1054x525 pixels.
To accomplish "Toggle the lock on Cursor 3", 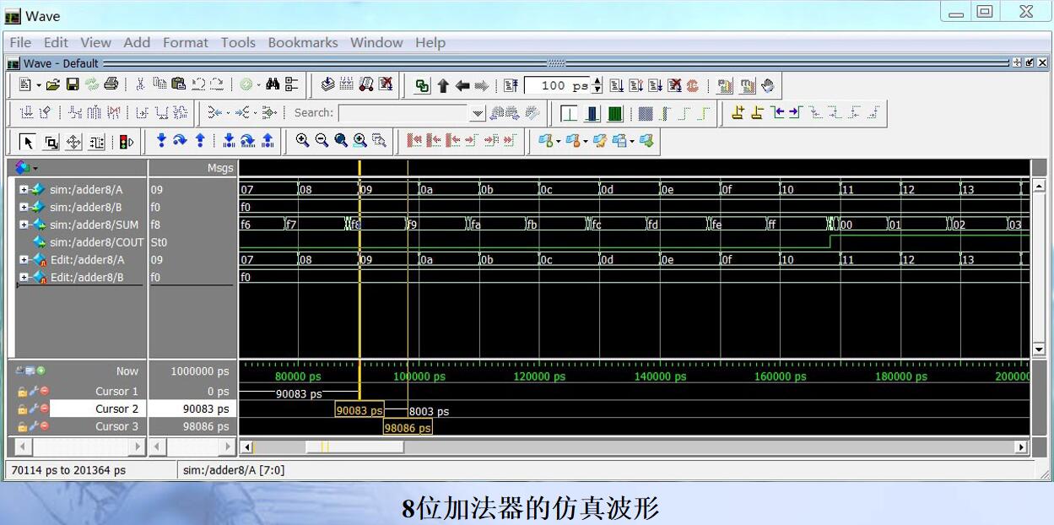I will pyautogui.click(x=22, y=427).
